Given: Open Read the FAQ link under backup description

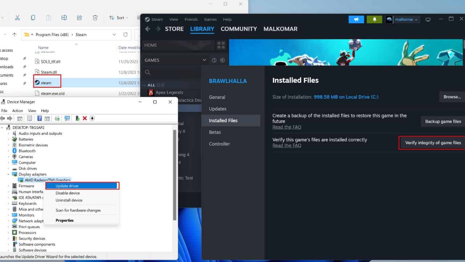Looking at the screenshot, I should tap(287, 127).
